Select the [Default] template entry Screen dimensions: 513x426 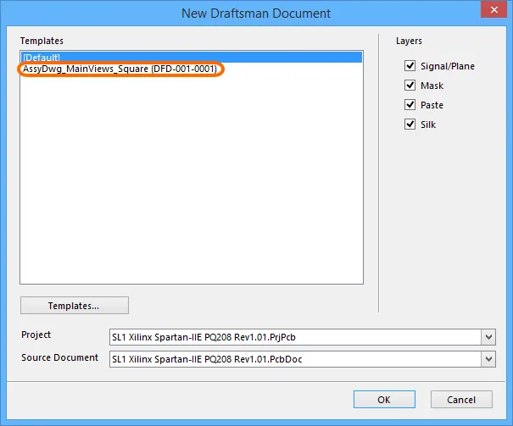click(x=192, y=58)
